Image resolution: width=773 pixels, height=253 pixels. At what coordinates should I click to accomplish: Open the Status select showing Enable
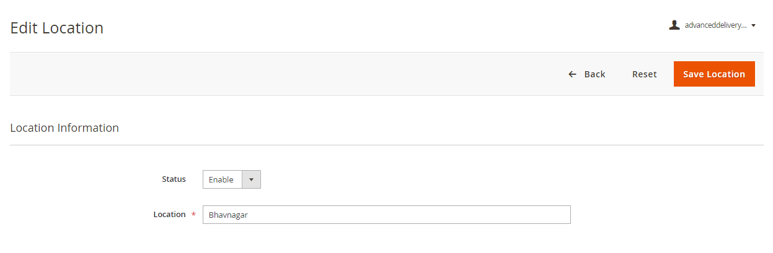point(231,179)
